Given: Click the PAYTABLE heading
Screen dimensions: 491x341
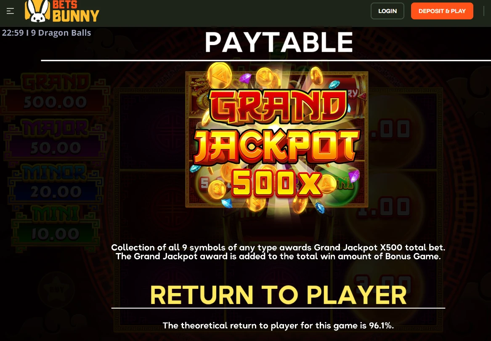Looking at the screenshot, I should click(x=279, y=43).
